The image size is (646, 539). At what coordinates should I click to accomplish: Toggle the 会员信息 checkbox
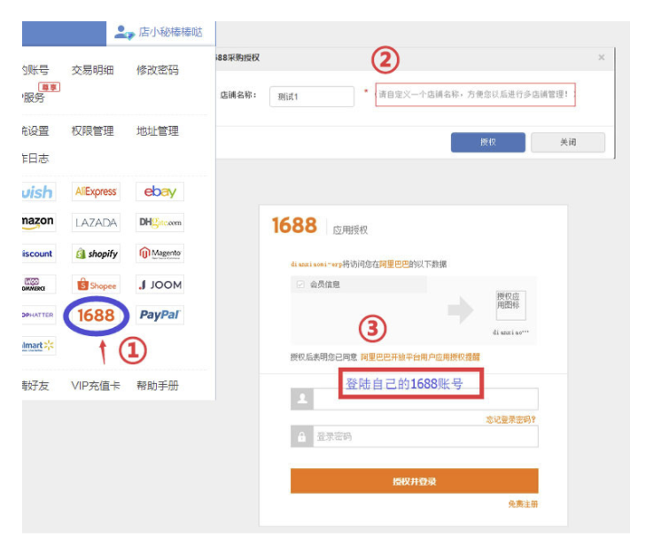(x=300, y=285)
